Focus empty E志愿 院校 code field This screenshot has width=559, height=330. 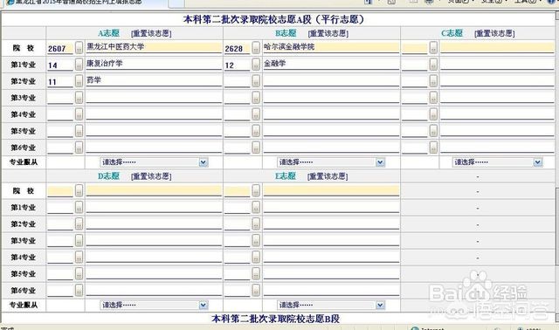237,190
